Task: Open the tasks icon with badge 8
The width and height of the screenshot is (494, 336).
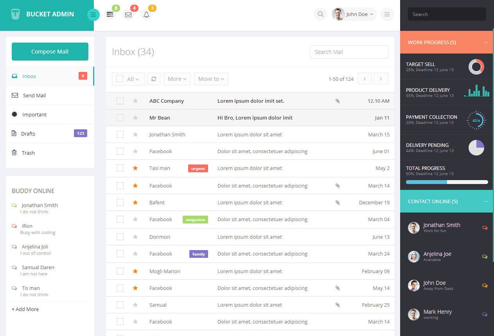Action: click(110, 14)
